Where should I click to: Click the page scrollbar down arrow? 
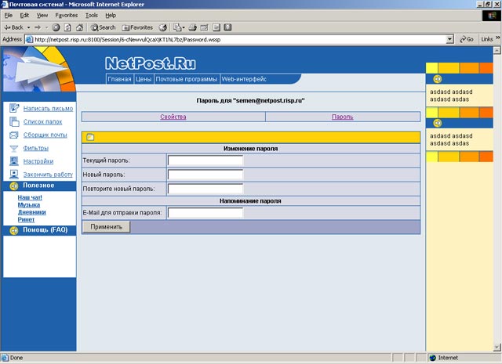[x=497, y=347]
